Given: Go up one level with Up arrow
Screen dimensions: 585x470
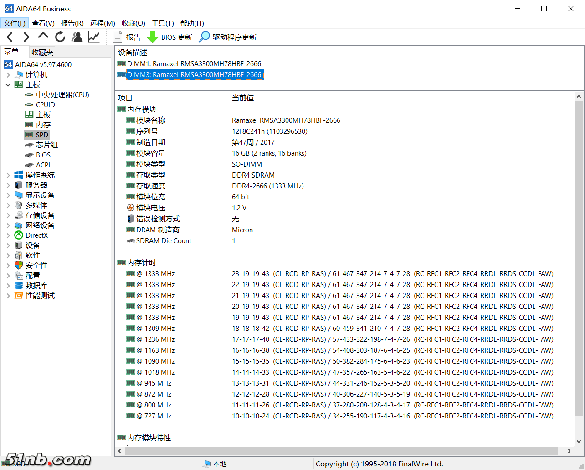Looking at the screenshot, I should pos(43,36).
